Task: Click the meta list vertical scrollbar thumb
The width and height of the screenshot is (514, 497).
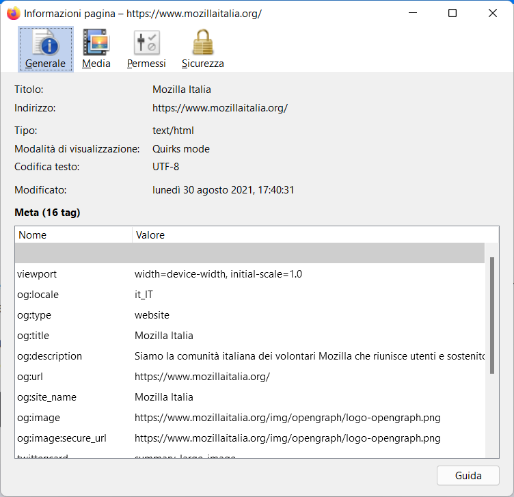Action: (491, 315)
